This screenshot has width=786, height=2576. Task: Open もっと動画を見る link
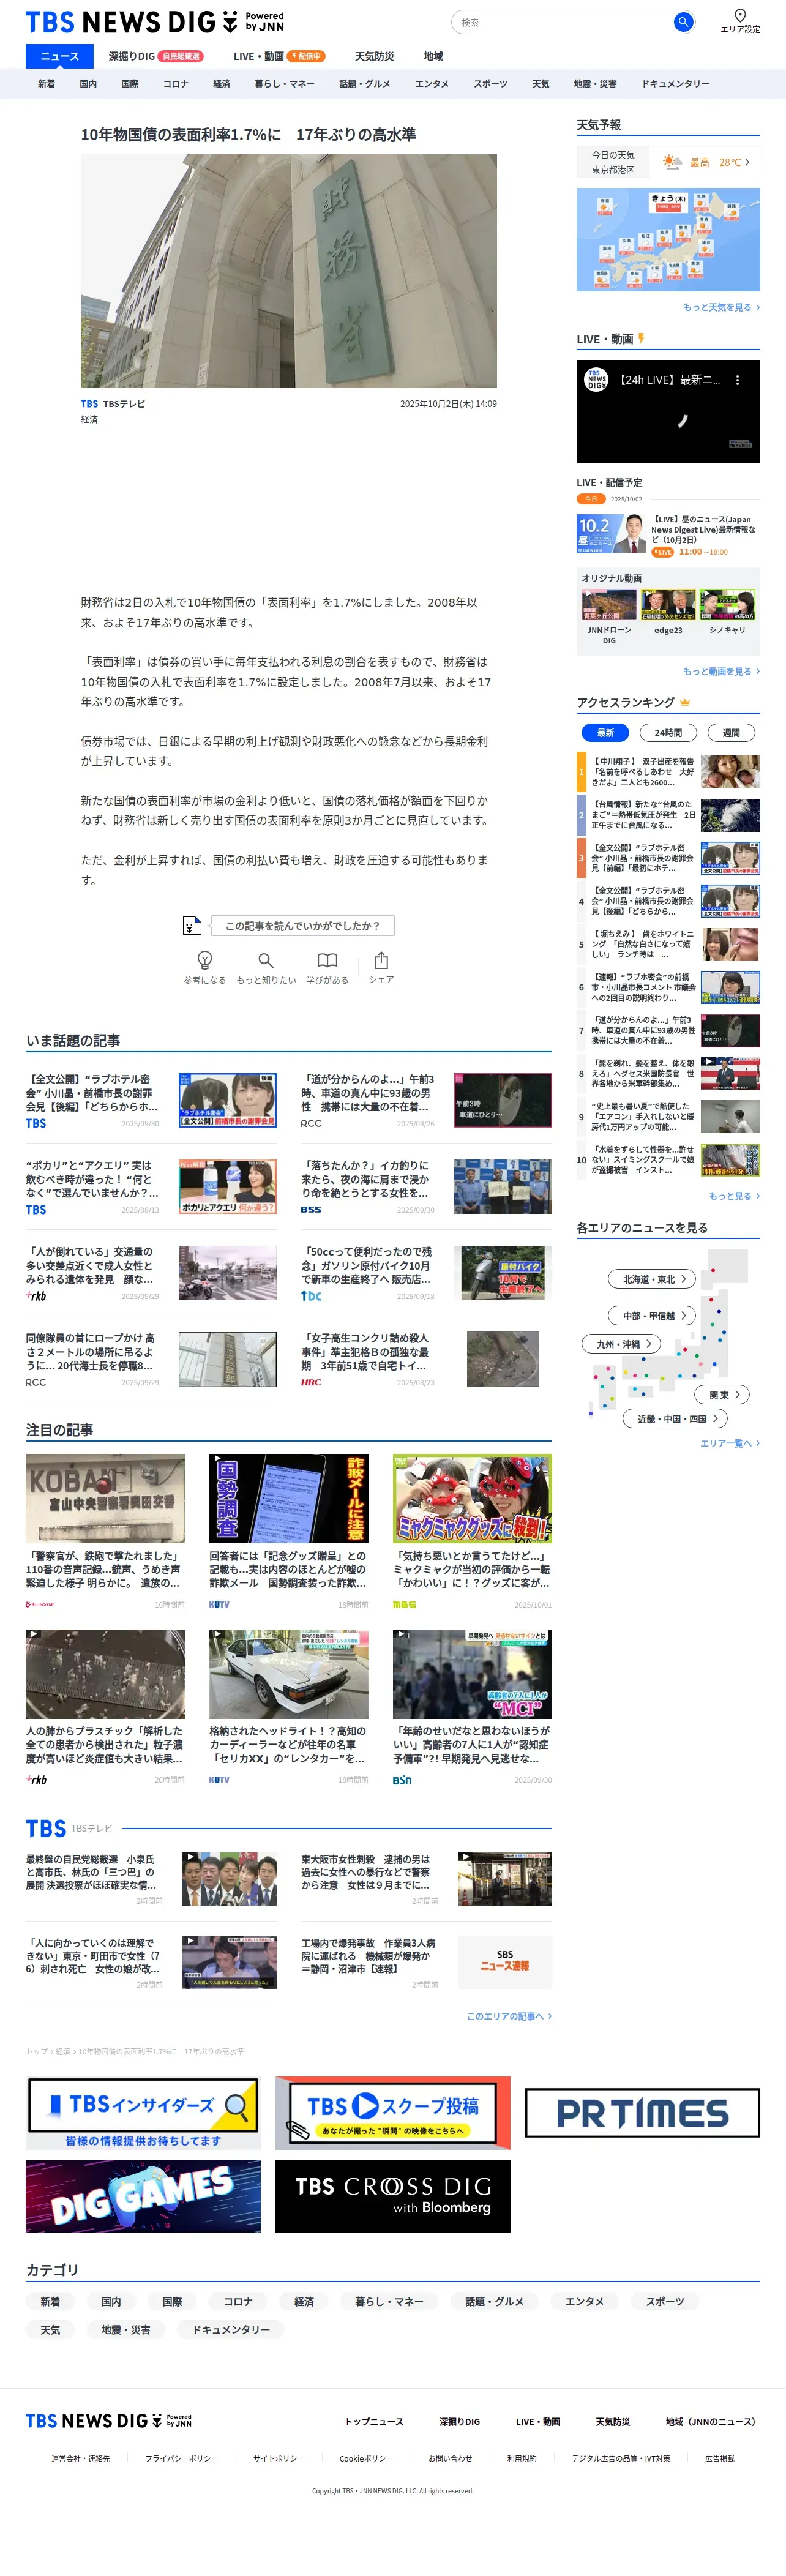click(721, 671)
